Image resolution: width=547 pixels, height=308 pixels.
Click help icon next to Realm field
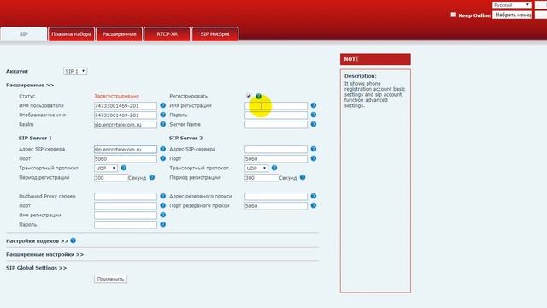click(x=163, y=124)
